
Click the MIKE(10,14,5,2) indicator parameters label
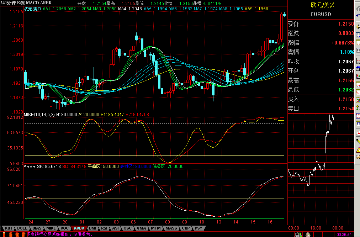(x=39, y=114)
